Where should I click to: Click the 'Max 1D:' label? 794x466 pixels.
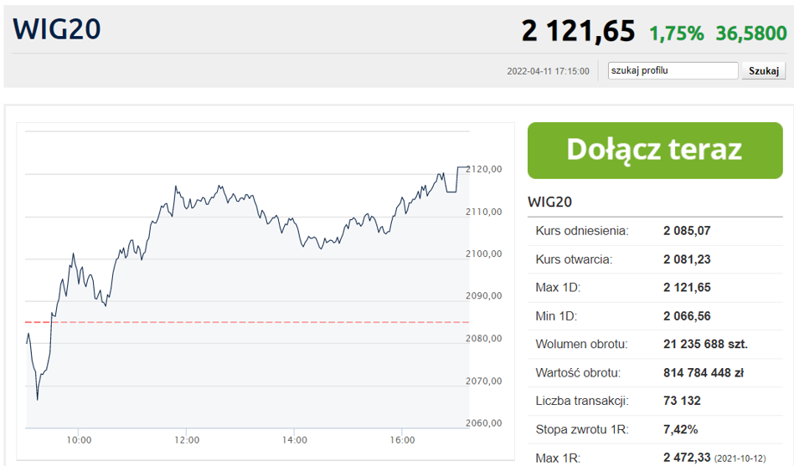point(558,288)
